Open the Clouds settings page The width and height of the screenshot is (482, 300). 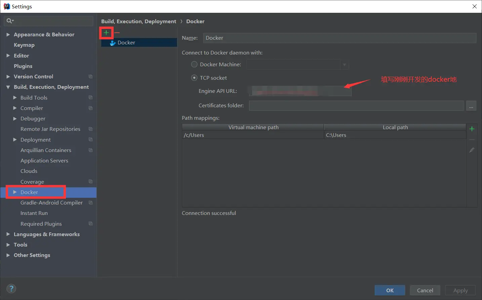click(x=29, y=171)
